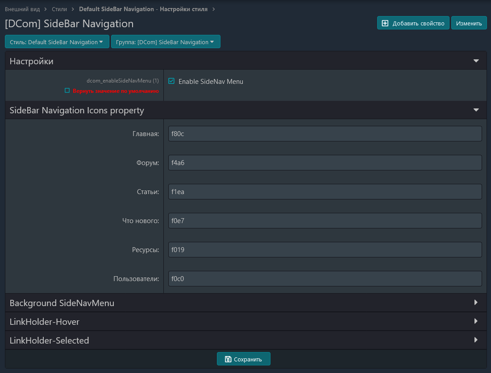Focus the Главная icon code field

click(x=325, y=134)
